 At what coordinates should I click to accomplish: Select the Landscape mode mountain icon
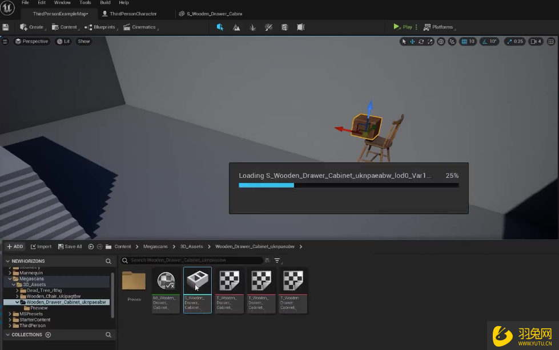tap(236, 27)
